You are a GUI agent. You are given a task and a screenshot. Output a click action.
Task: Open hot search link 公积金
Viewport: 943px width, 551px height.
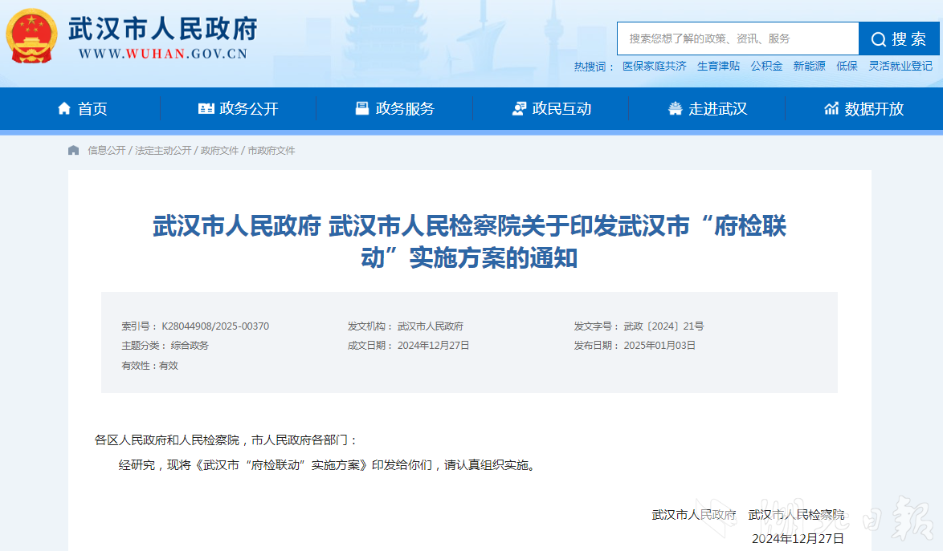coord(766,67)
